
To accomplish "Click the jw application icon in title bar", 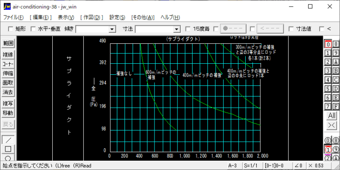I will coord(7,7).
